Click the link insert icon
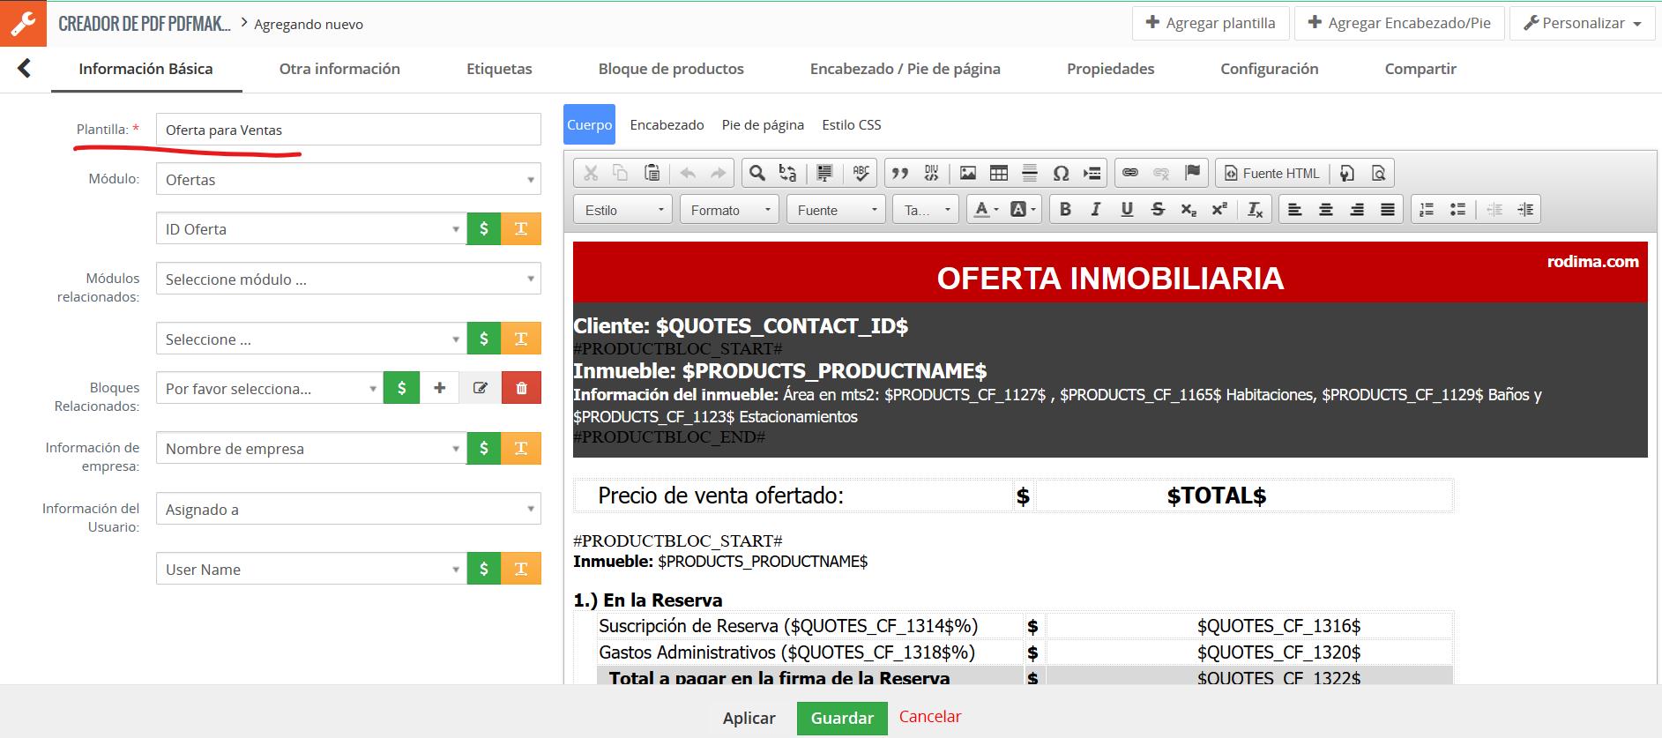The width and height of the screenshot is (1662, 738). (1129, 173)
